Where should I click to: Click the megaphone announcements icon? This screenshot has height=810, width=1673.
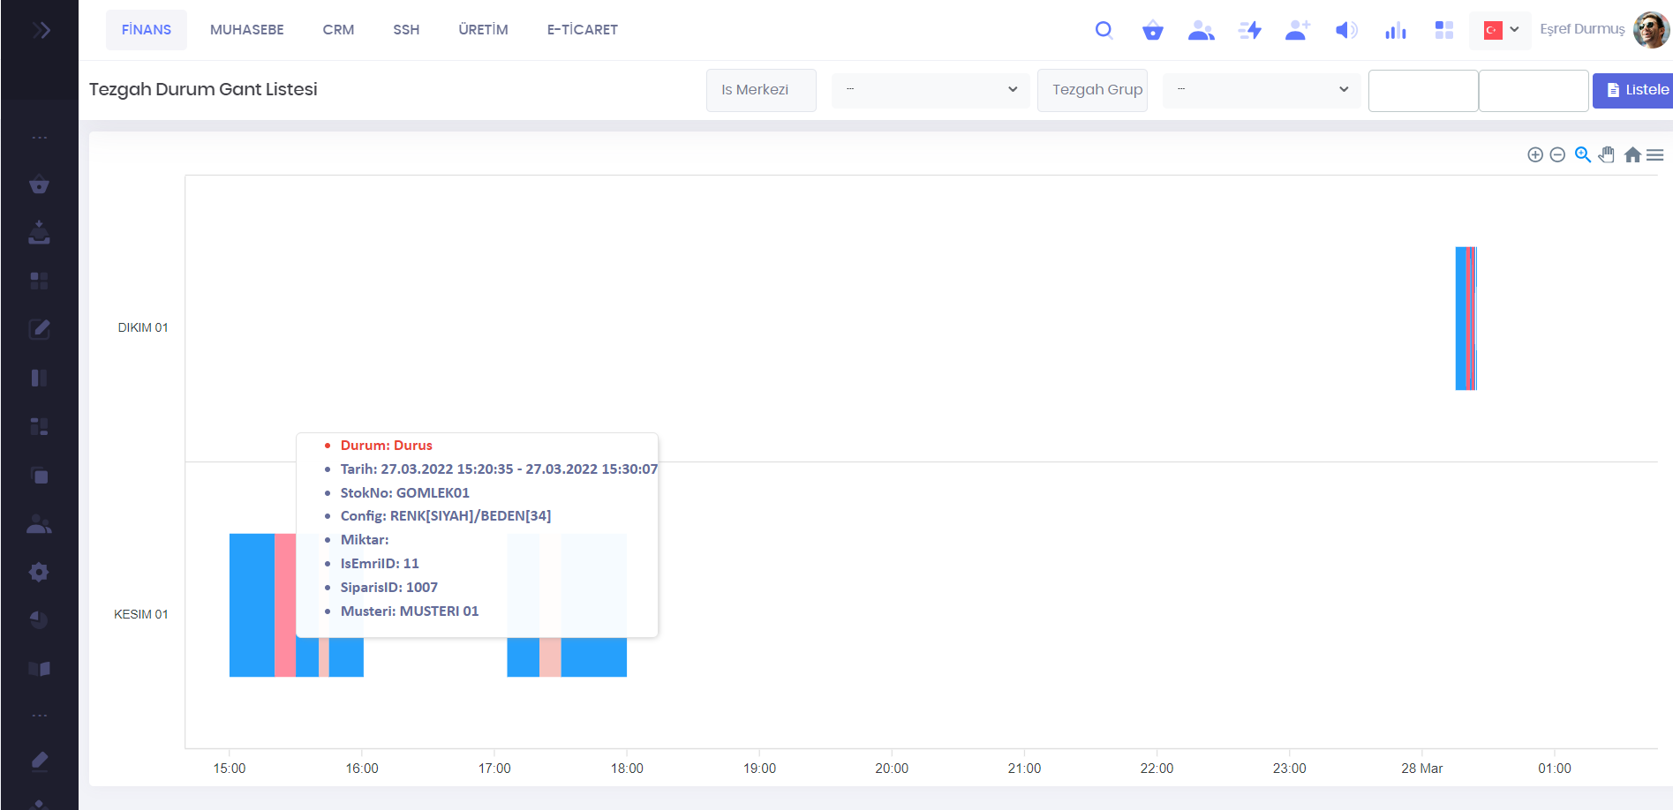pyautogui.click(x=1345, y=31)
